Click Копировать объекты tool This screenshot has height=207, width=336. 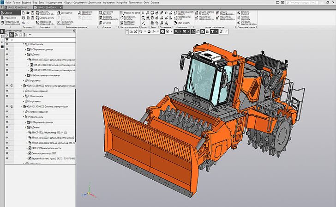coord(128,18)
